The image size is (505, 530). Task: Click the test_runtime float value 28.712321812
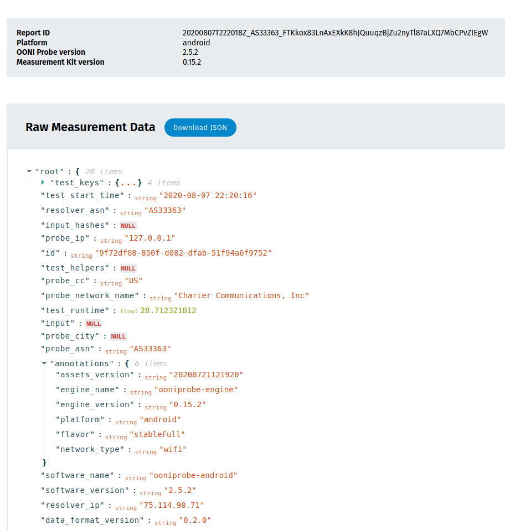168,310
